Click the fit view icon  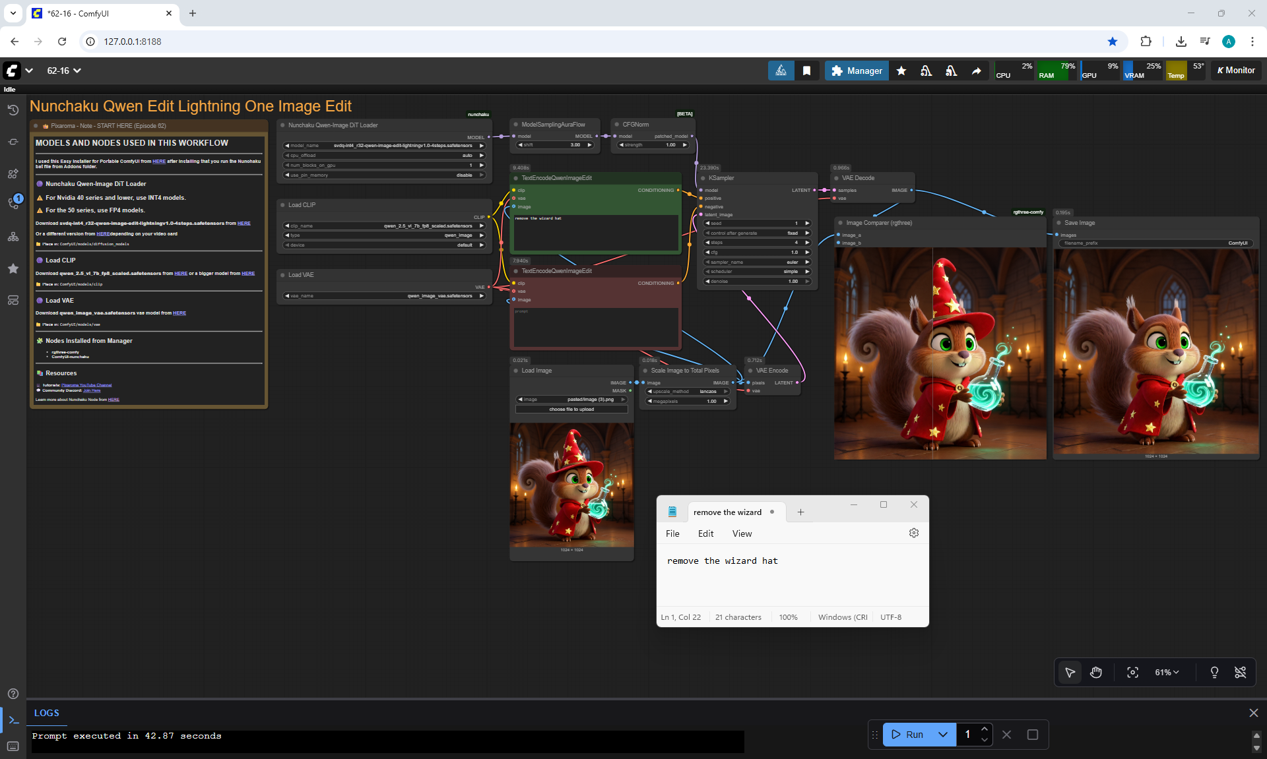tap(1132, 672)
